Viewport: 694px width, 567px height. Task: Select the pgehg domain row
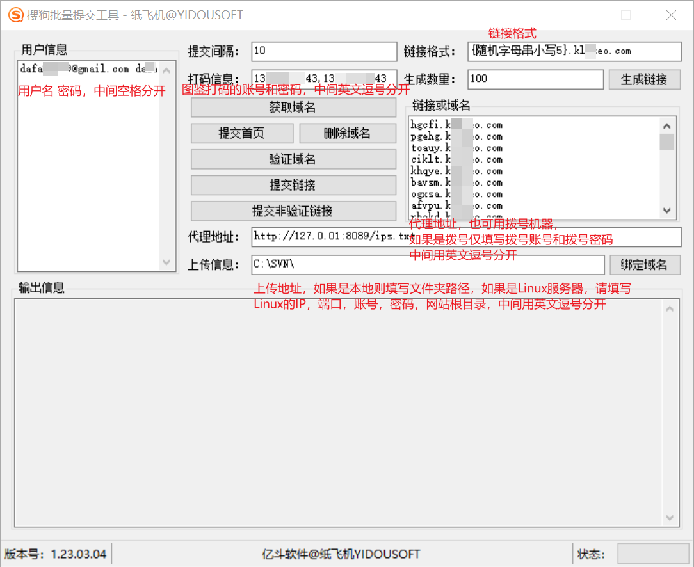(x=456, y=137)
